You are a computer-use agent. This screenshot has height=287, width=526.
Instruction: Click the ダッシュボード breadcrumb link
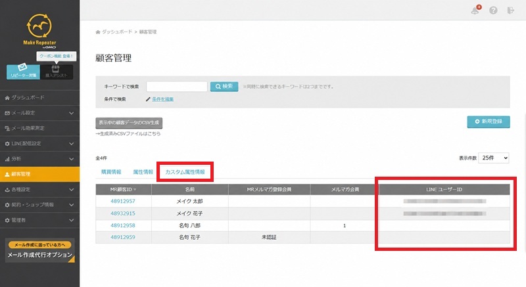[x=117, y=32]
